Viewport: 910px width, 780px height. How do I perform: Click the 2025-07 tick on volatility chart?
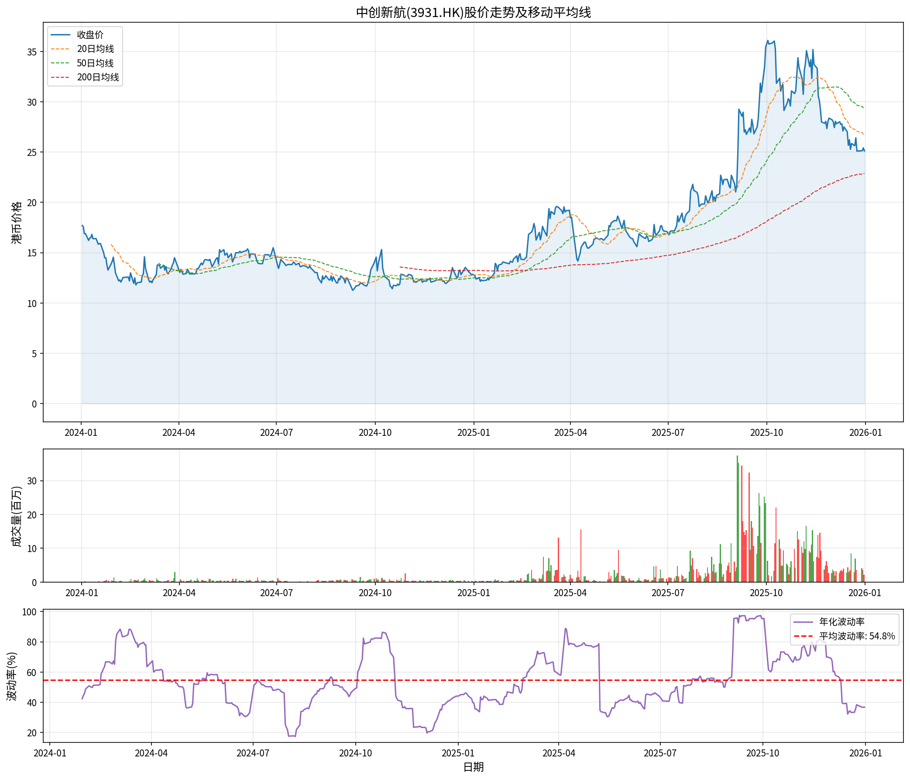(x=660, y=753)
